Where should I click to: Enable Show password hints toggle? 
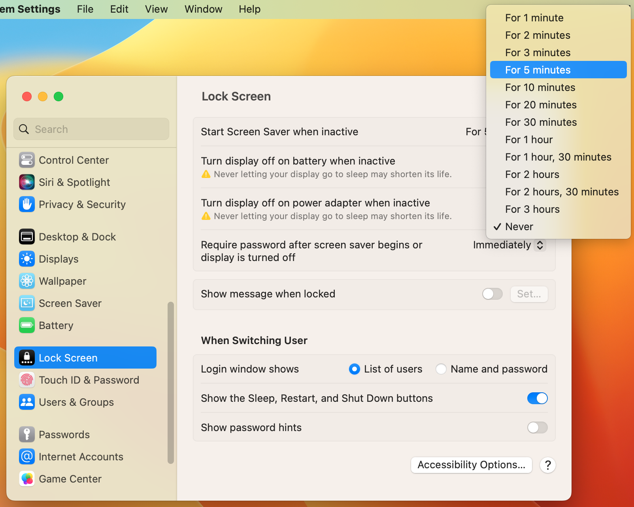point(537,428)
